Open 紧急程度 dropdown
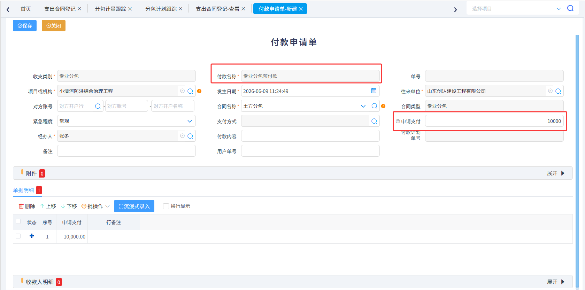This screenshot has height=290, width=585. (x=190, y=121)
